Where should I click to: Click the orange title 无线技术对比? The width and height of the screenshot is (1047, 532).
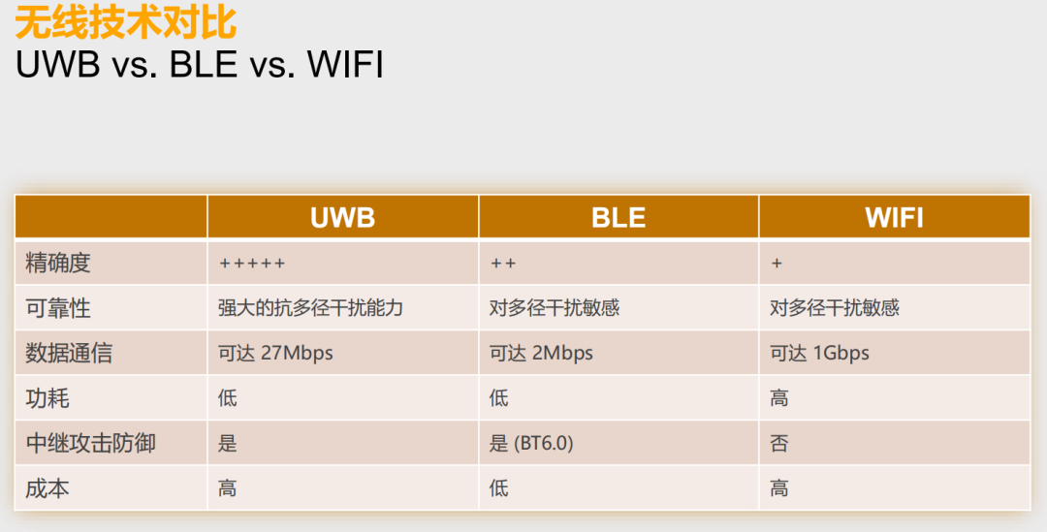126,21
